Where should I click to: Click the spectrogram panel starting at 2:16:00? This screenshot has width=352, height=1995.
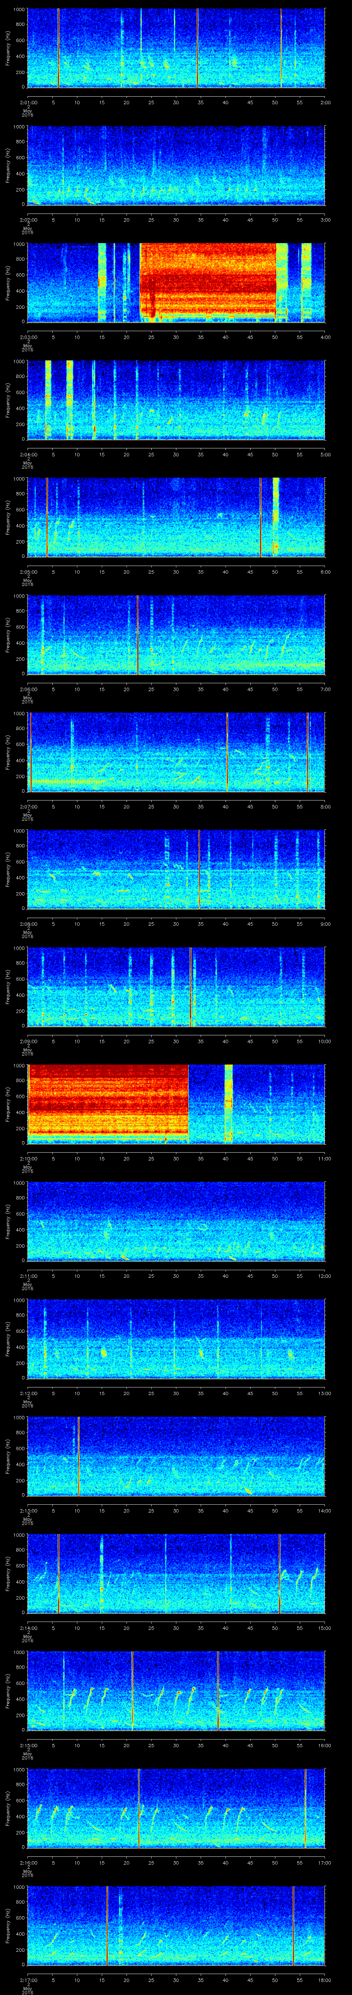pos(176,1808)
